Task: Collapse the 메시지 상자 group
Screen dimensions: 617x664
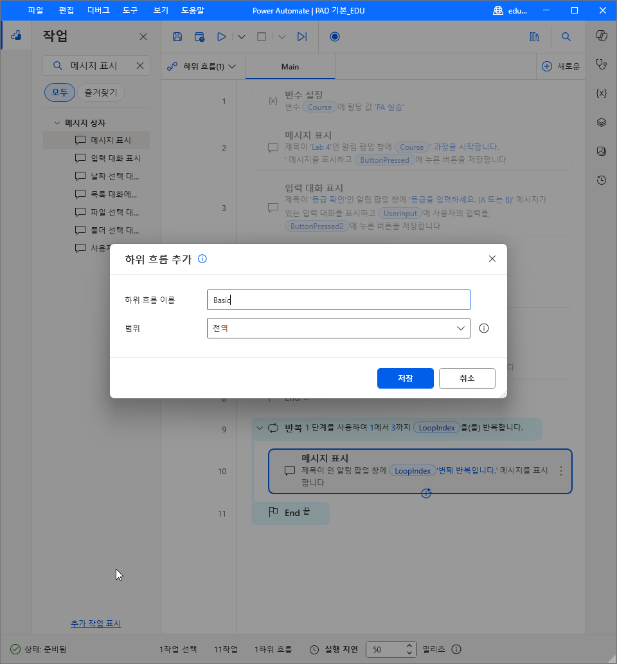Action: 57,123
